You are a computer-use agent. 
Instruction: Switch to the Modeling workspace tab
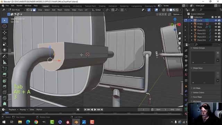click(55, 6)
